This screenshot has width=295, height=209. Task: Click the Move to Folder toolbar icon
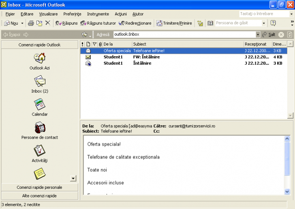(39, 23)
